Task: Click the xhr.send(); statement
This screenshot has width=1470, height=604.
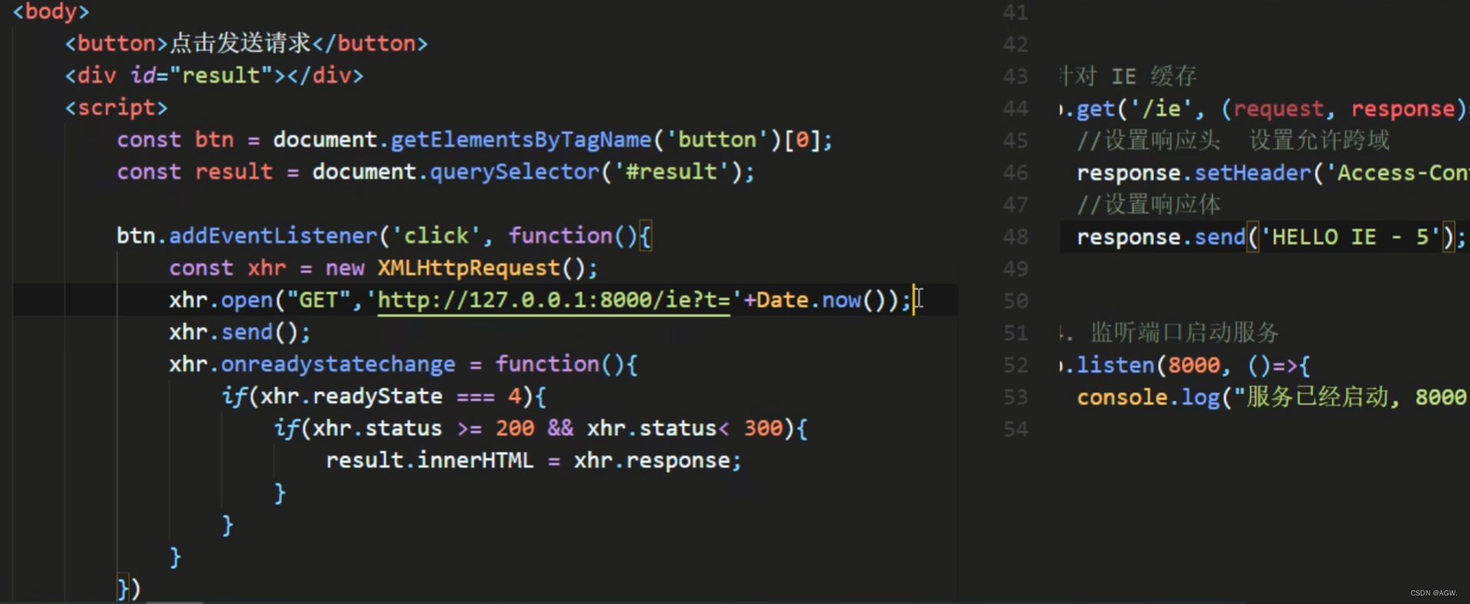Action: click(x=240, y=332)
